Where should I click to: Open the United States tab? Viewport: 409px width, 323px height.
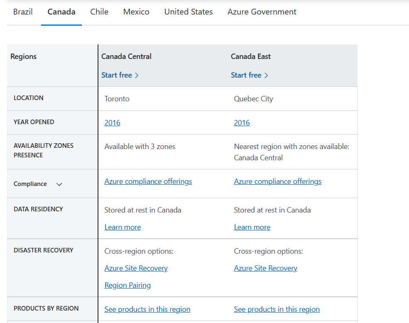[189, 12]
